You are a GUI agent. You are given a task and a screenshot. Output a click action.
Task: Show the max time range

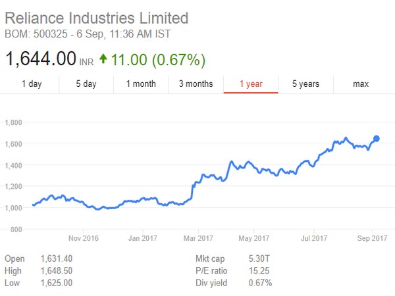[x=360, y=84]
